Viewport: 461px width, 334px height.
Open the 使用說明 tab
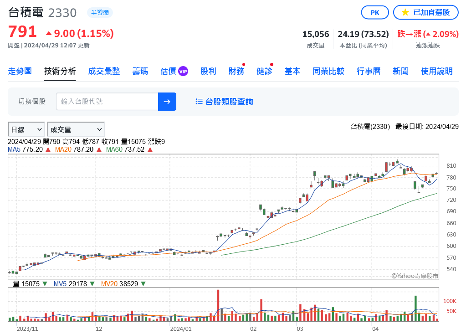[436, 71]
